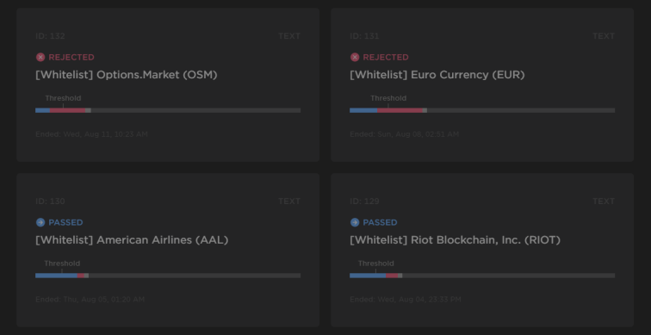Screen dimensions: 651x335
Task: Click the PASSED status text on American Airlines card
Action: point(65,222)
